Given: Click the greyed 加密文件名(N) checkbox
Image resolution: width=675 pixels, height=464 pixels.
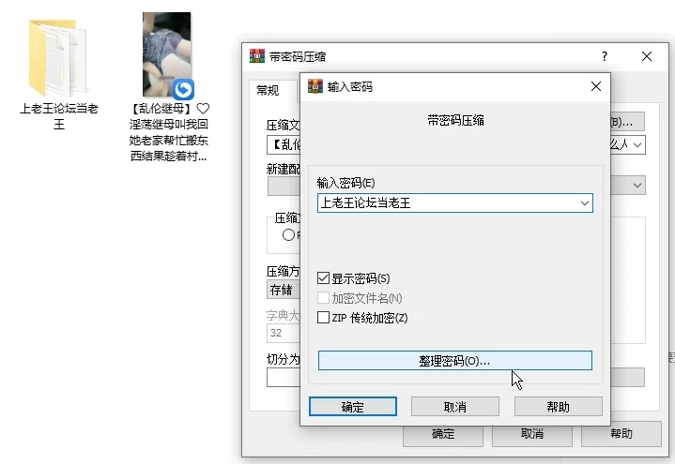Looking at the screenshot, I should pyautogui.click(x=323, y=298).
